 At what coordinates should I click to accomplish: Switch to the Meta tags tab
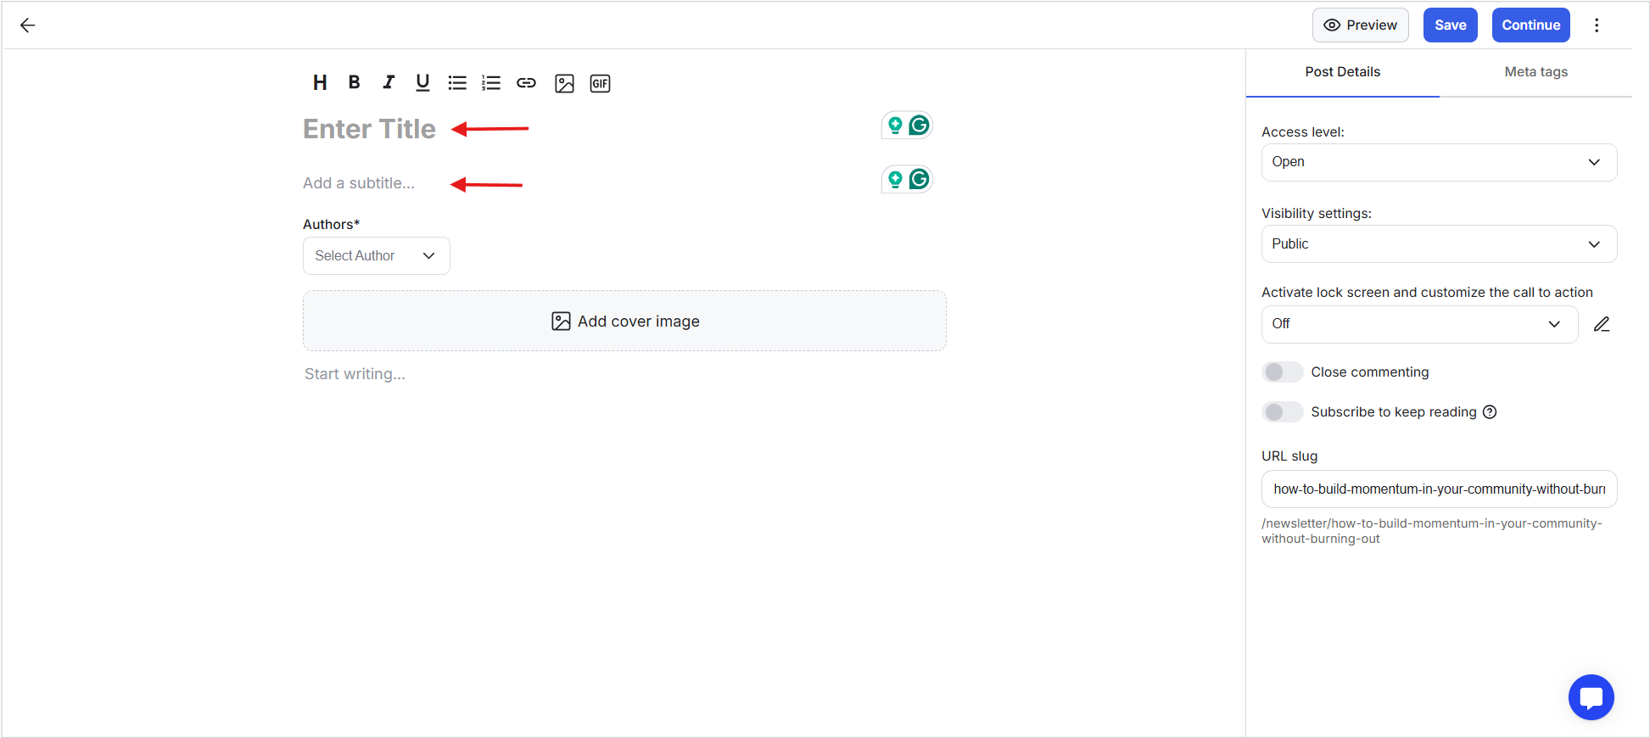pyautogui.click(x=1535, y=72)
